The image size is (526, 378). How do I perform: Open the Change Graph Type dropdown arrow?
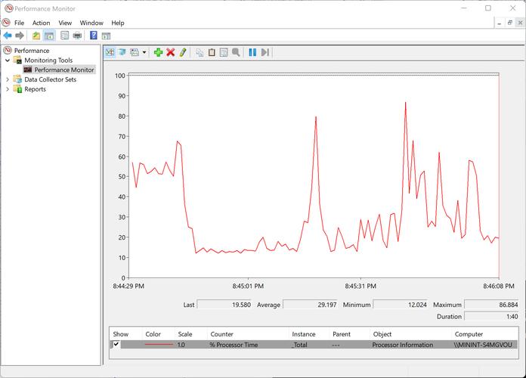143,52
